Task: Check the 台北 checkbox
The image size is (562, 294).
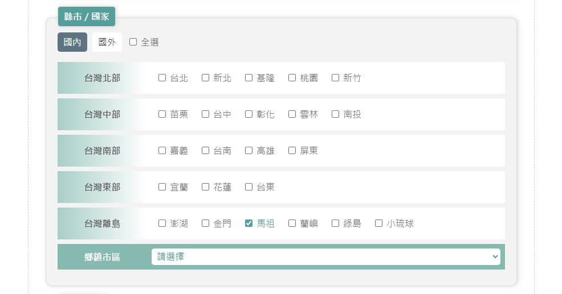Action: tap(162, 78)
